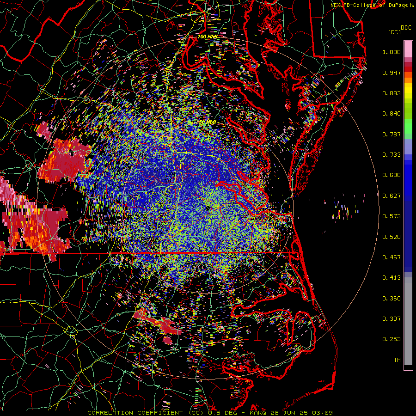Image resolution: width=416 pixels, height=416 pixels.
Task: Click the 26 JUN 25 date text
Action: click(290, 413)
